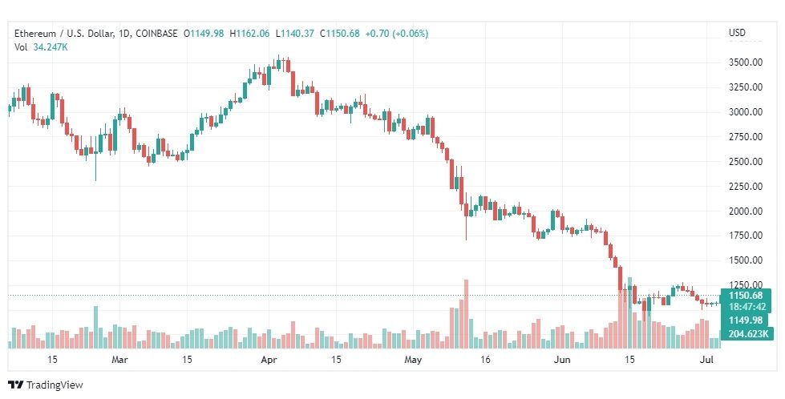Click the USD currency label on price axis
The image size is (785, 399).
(x=737, y=33)
